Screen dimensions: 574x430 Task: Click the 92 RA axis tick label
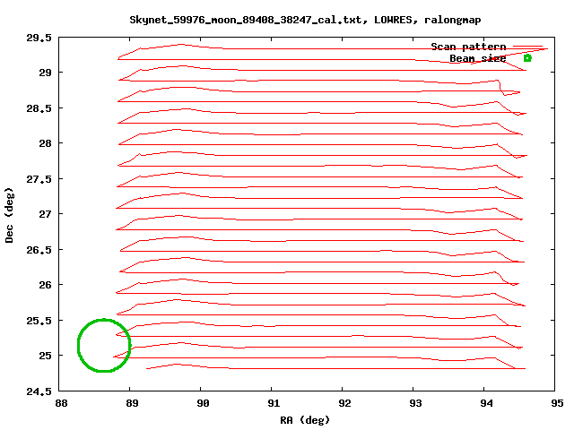pyautogui.click(x=344, y=403)
